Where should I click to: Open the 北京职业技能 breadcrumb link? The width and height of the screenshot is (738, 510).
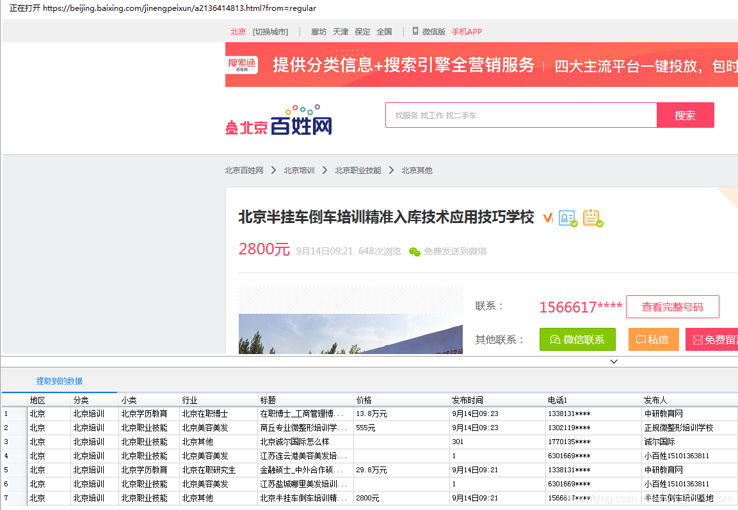(x=357, y=170)
